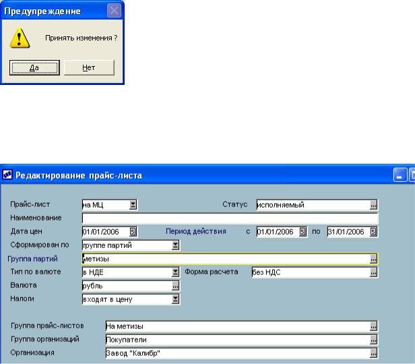Click the Да button in warning dialog

point(34,68)
